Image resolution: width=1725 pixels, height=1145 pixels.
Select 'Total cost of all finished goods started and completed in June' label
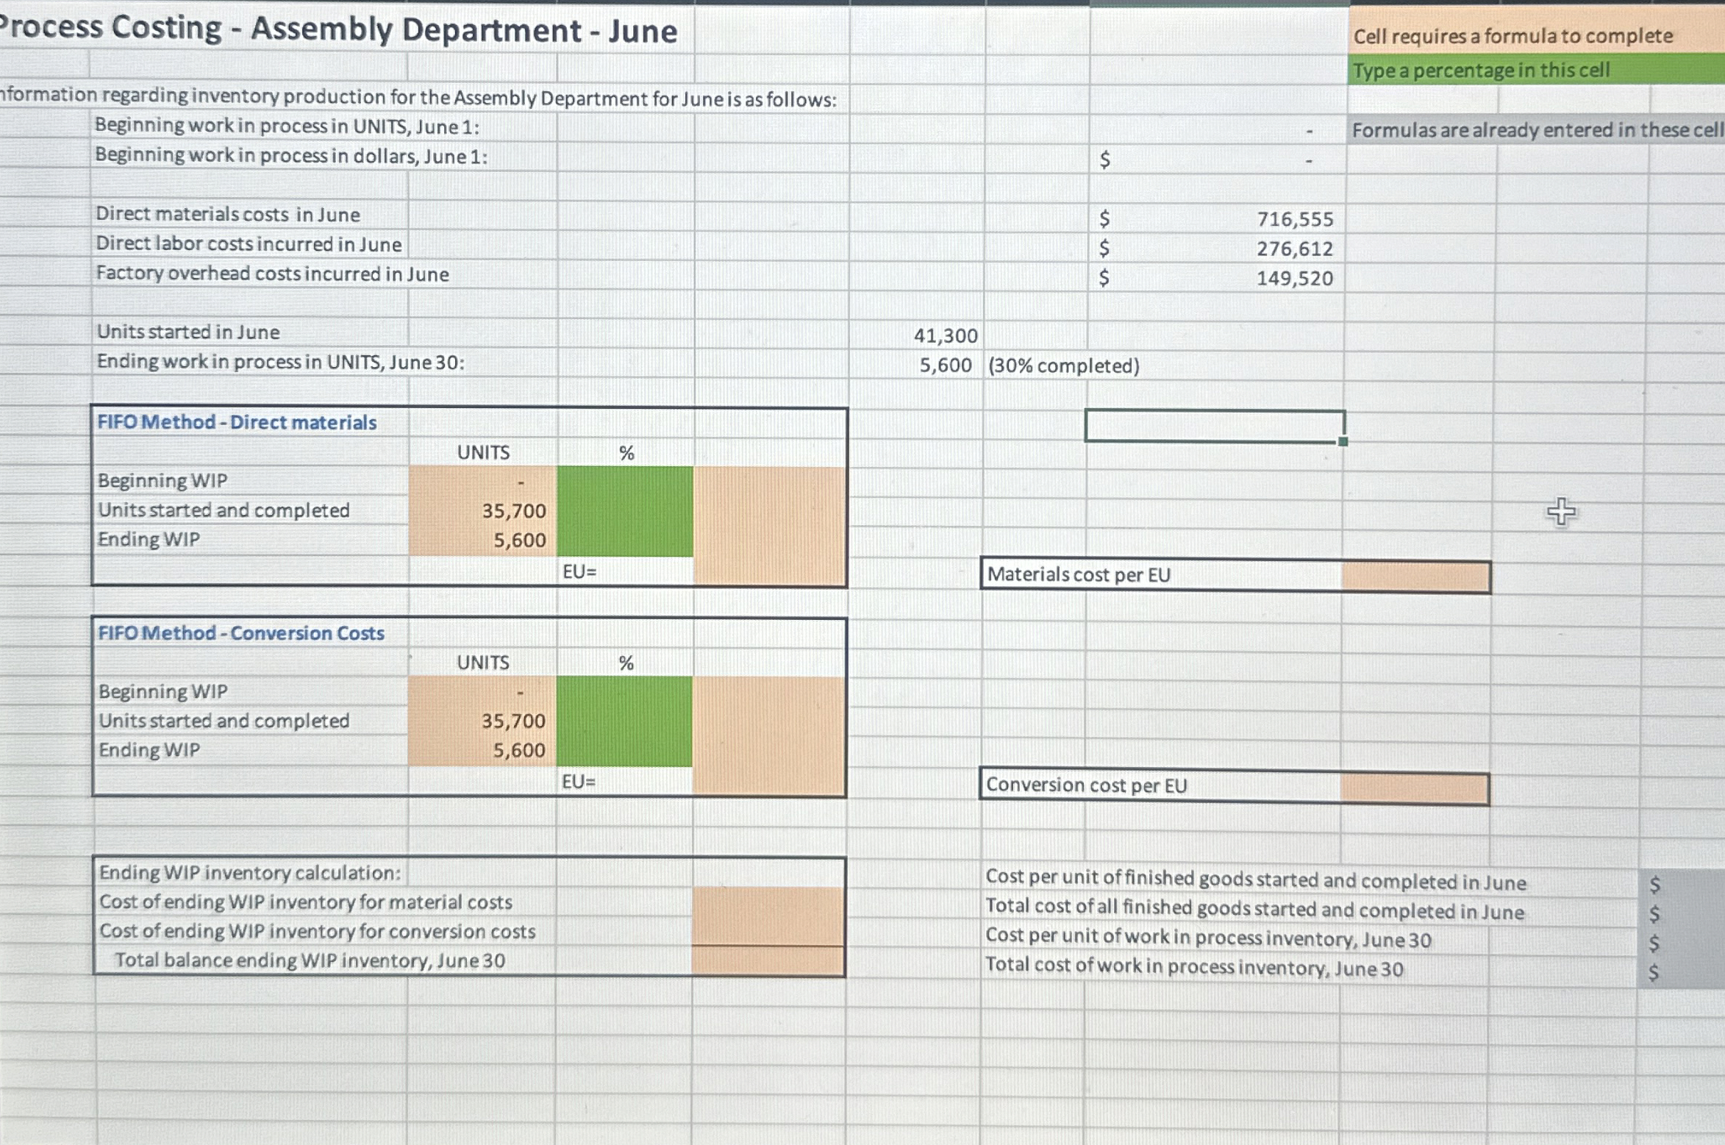pyautogui.click(x=1254, y=909)
